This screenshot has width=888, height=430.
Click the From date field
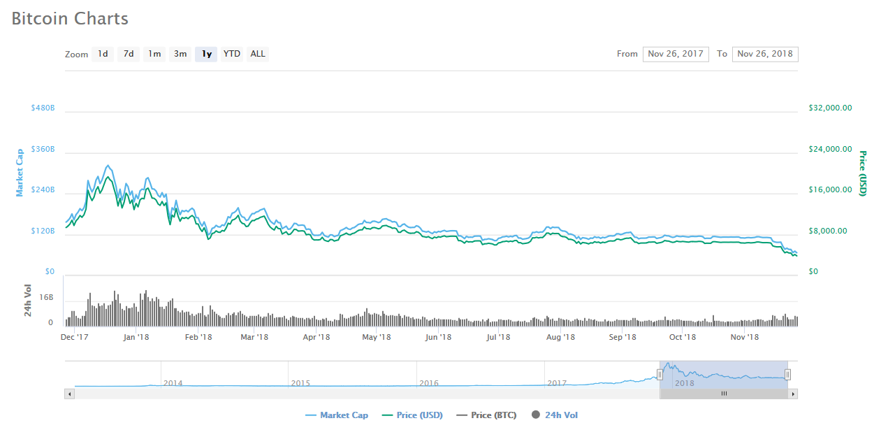[676, 54]
